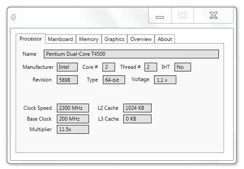
Task: Close the window
Action: [214, 16]
